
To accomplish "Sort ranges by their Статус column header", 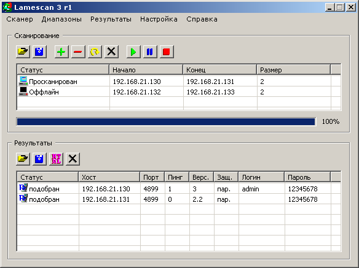I will [63, 70].
